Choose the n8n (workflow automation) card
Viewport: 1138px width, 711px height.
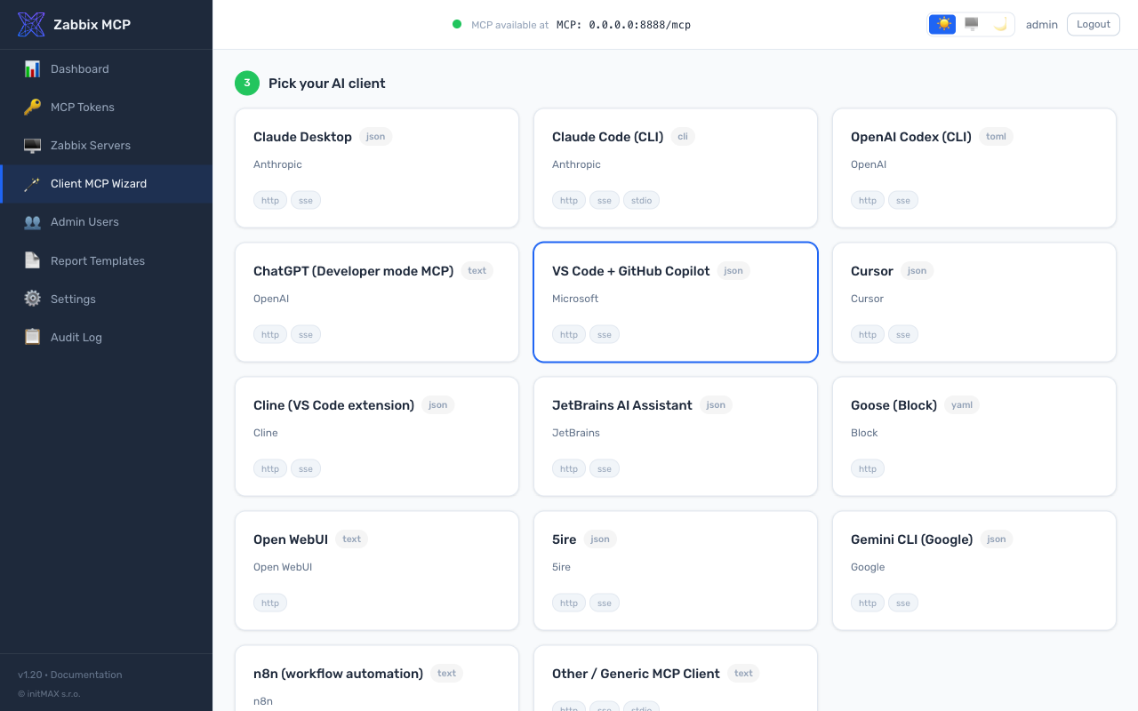coord(377,678)
